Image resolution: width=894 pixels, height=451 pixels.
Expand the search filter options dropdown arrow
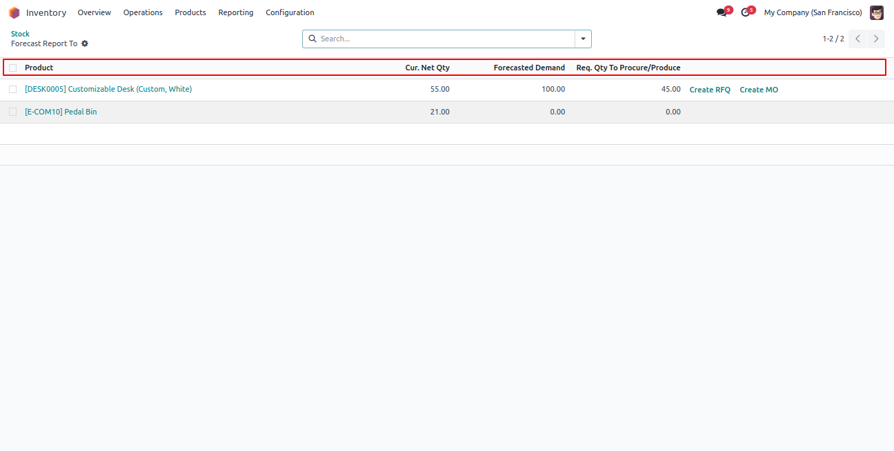click(584, 39)
